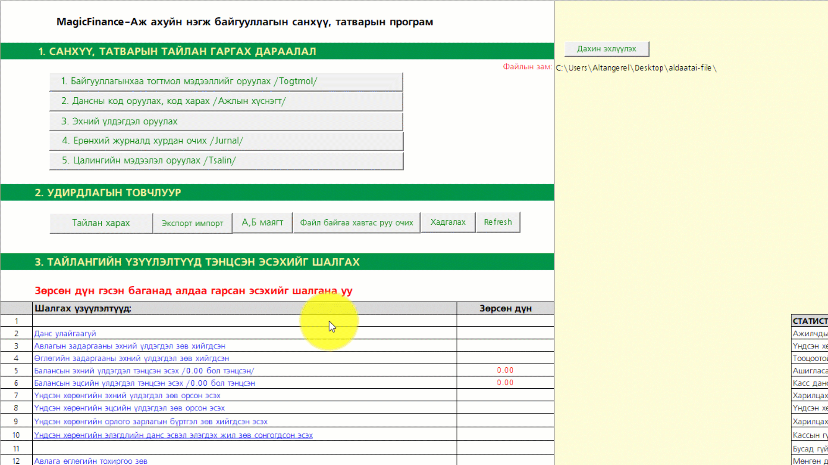Select the 0.00 difference cell in row 5
The width and height of the screenshot is (828, 465).
point(505,370)
